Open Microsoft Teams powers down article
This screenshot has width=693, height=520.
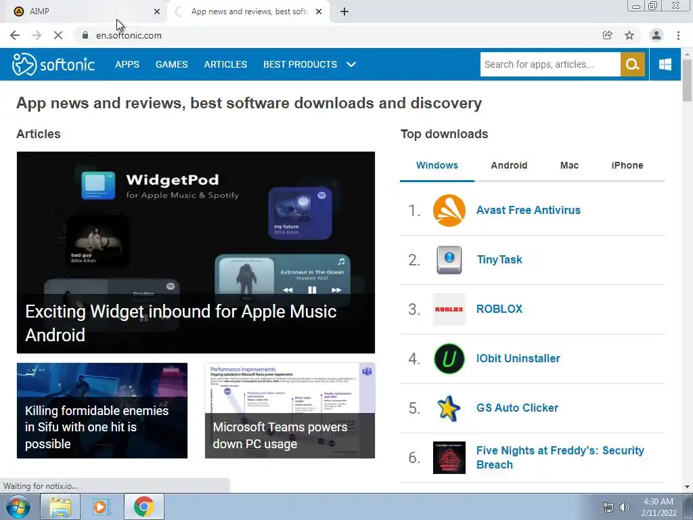click(290, 411)
